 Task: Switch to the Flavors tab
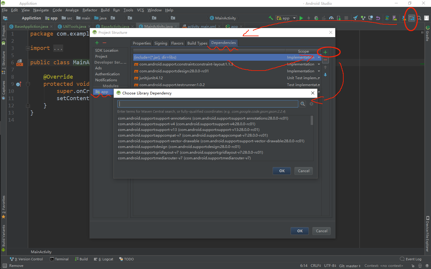pos(177,43)
